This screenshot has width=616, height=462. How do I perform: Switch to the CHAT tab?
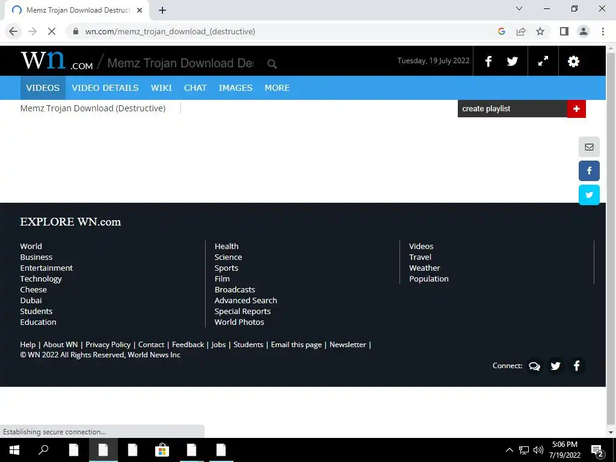point(196,88)
